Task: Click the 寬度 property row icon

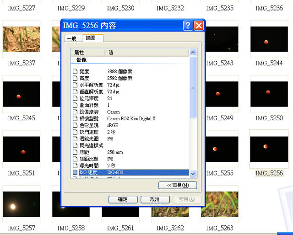Action: point(75,71)
